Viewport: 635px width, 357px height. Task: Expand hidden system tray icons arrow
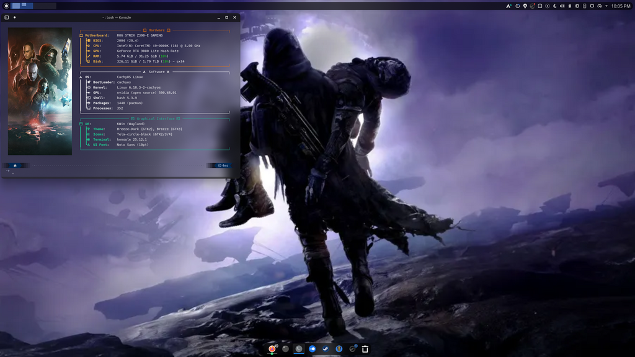[x=606, y=6]
